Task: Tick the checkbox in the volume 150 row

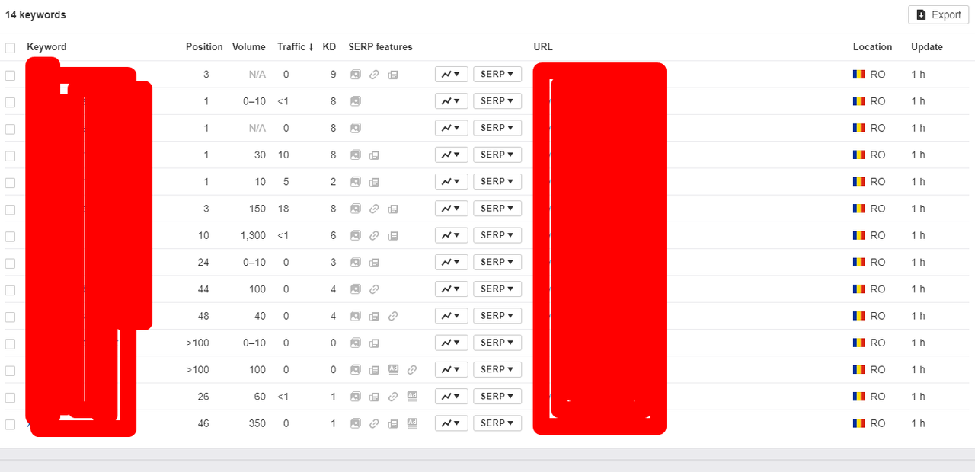Action: click(x=10, y=209)
